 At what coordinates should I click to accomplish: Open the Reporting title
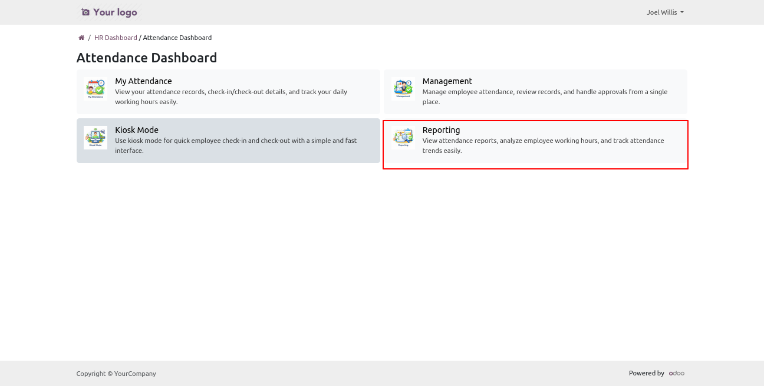441,130
